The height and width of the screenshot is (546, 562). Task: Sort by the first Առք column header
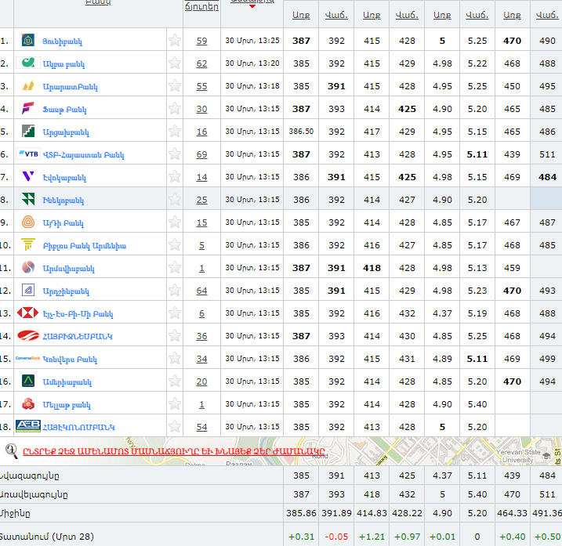point(301,16)
